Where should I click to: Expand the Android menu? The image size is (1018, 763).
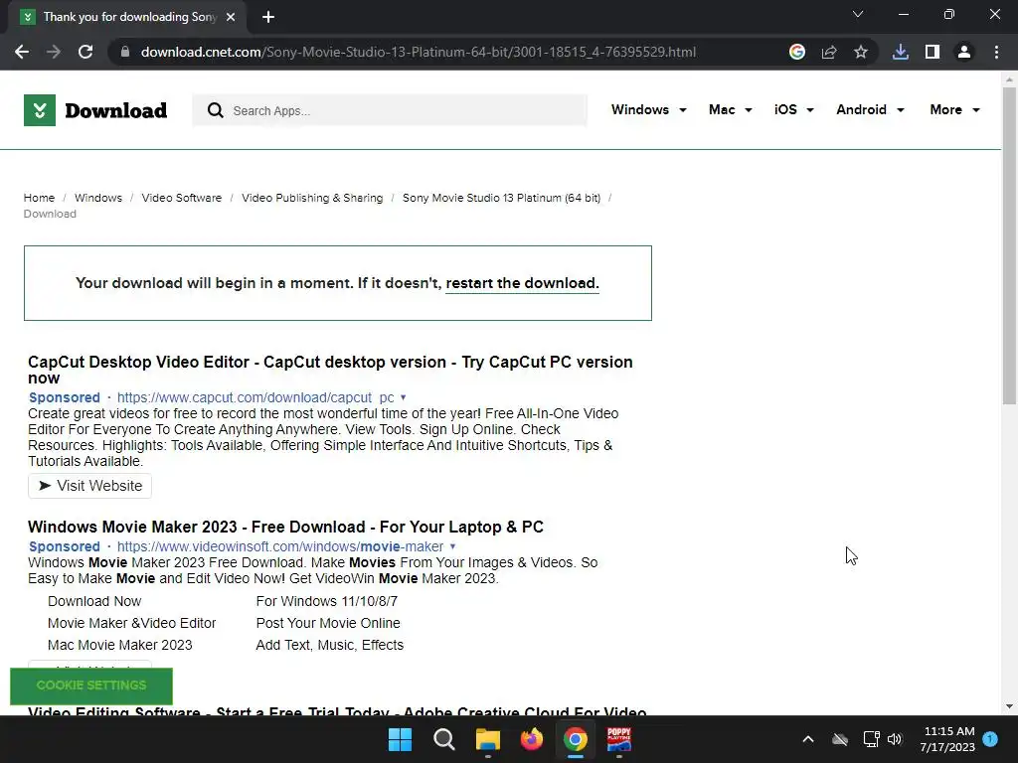pos(870,109)
